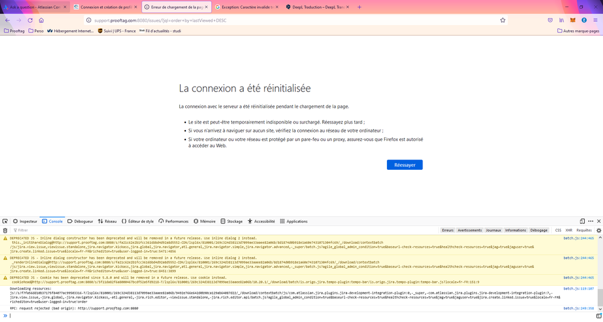603x322 pixels.
Task: Show site information icon in address bar
Action: coord(89,20)
